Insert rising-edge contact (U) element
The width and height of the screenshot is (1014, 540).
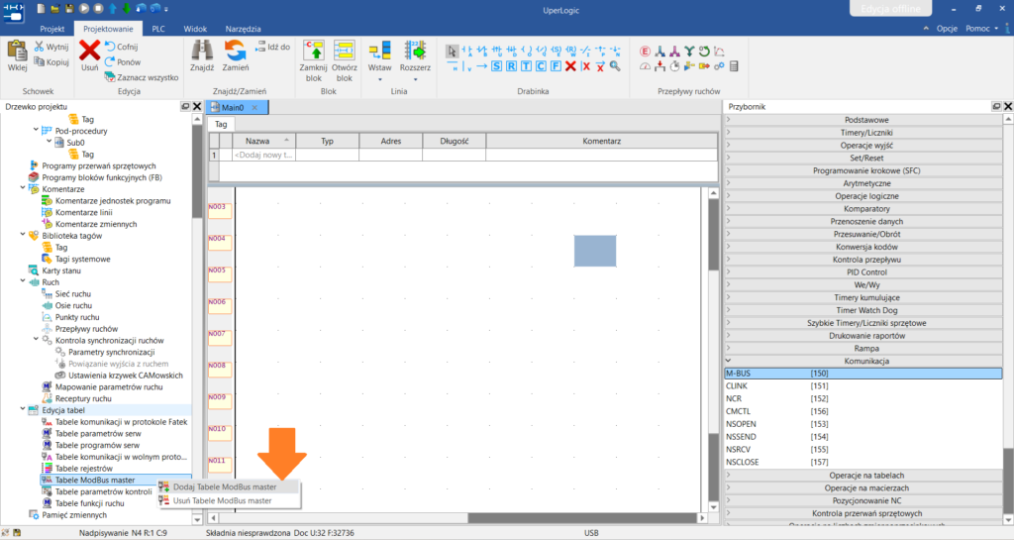click(x=497, y=52)
